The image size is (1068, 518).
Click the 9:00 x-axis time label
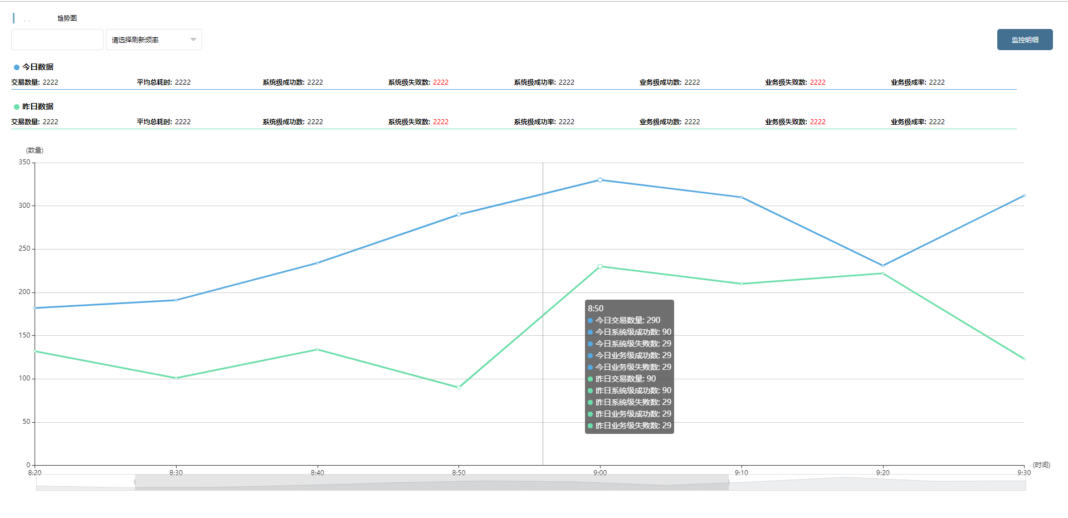coord(600,473)
